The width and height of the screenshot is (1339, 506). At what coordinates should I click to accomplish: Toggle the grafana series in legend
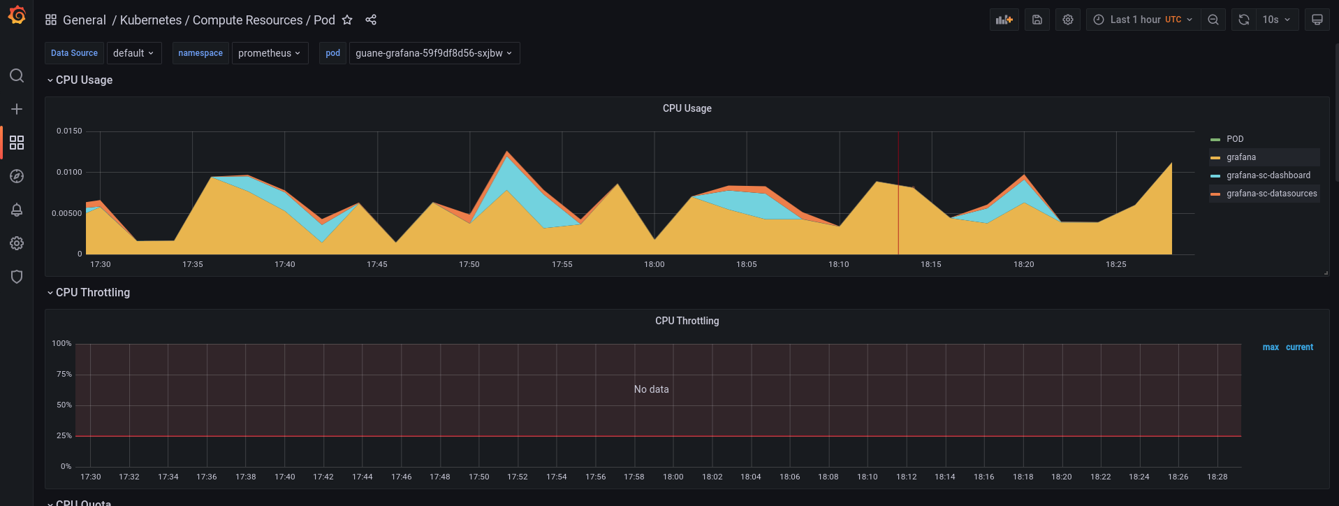[1241, 157]
